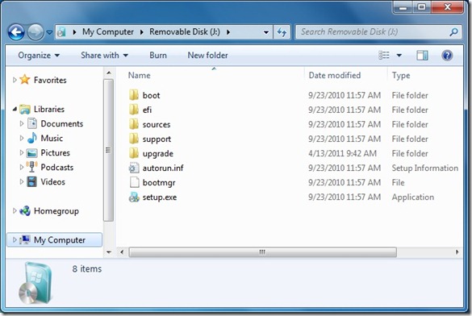Open the Videos library
Screen dimensions: 472x316
pos(52,181)
